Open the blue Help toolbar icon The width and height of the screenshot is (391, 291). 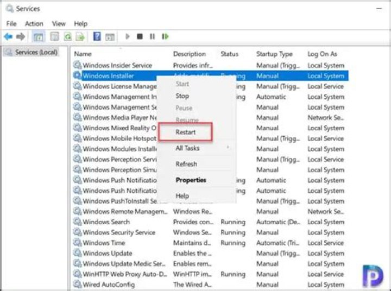point(97,36)
